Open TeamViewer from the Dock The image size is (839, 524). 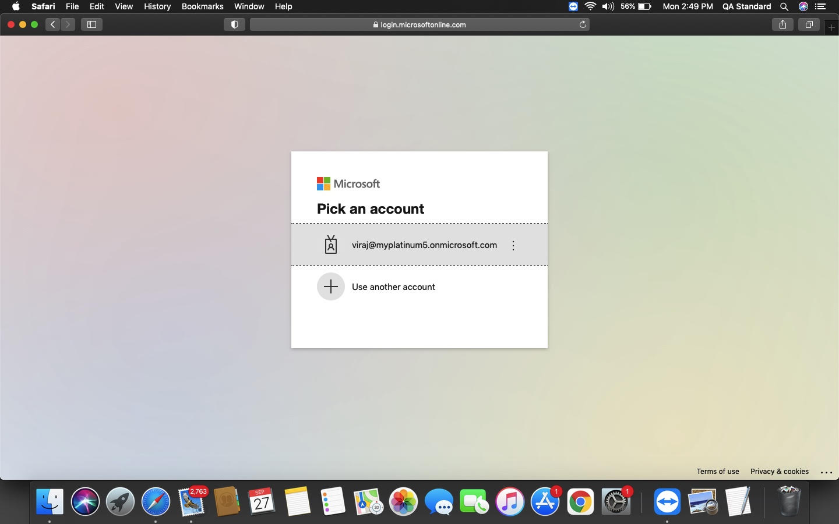(x=667, y=502)
